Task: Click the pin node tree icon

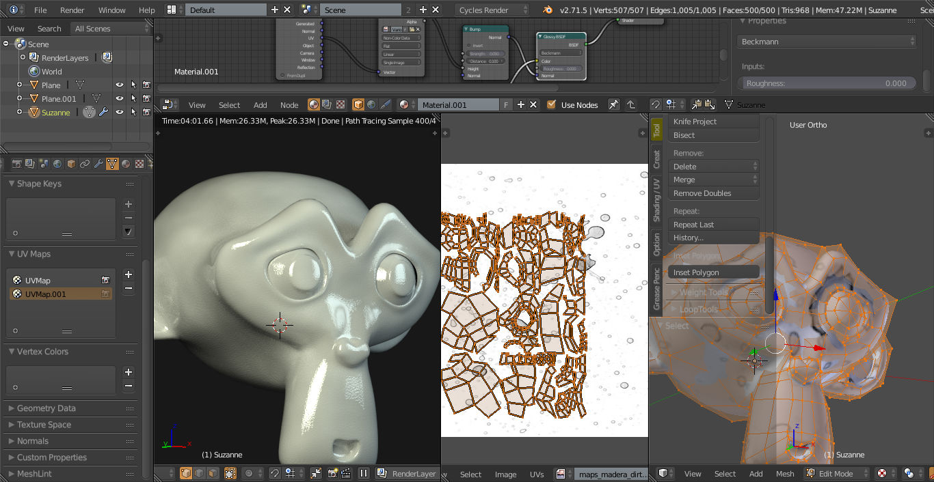Action: point(614,104)
